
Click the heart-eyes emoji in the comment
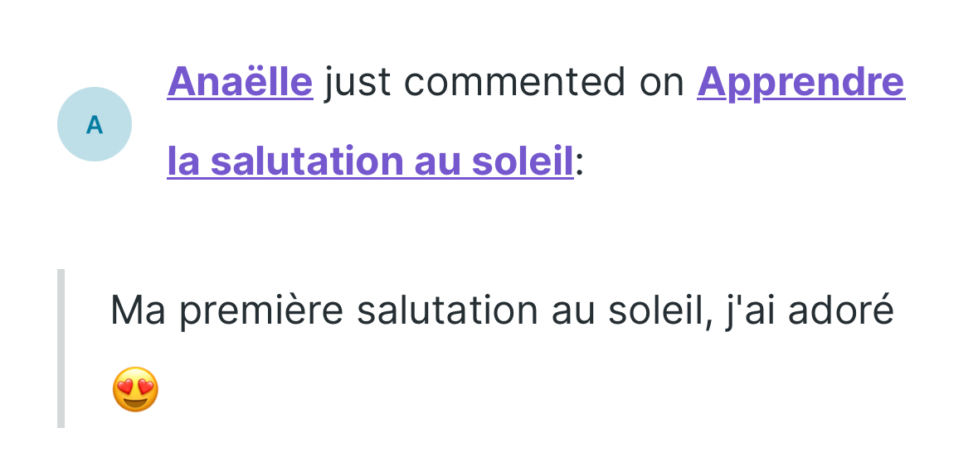[x=135, y=390]
